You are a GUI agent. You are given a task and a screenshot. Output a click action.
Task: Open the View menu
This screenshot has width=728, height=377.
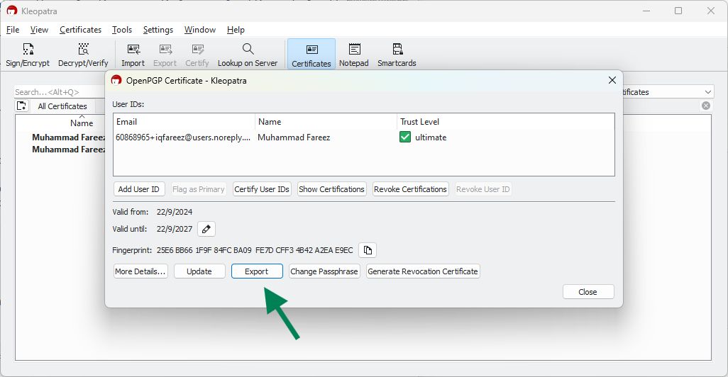(x=40, y=30)
